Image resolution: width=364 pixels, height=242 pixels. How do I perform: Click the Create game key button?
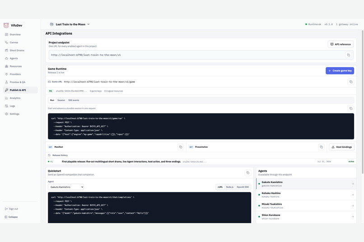[340, 71]
